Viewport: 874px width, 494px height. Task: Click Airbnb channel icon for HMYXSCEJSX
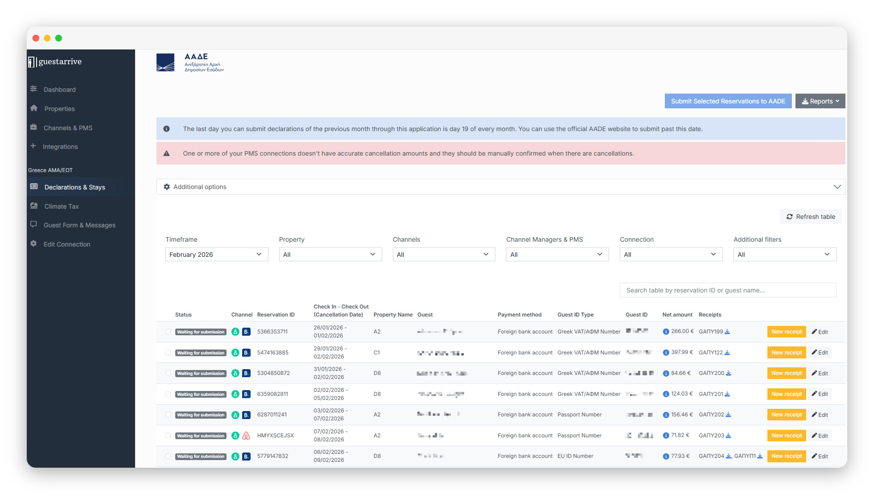246,436
